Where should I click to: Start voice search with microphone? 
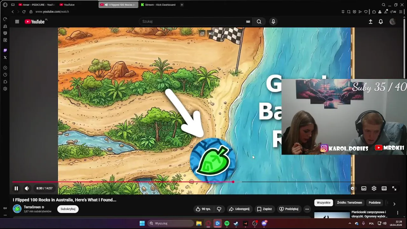click(x=273, y=22)
